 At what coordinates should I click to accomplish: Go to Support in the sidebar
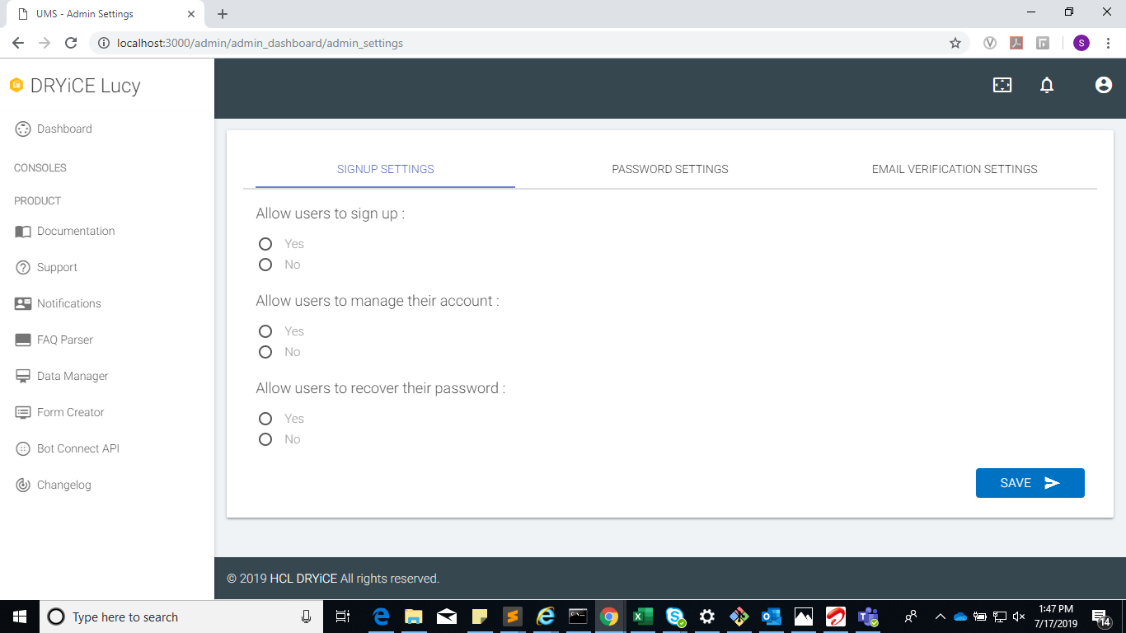pos(46,267)
